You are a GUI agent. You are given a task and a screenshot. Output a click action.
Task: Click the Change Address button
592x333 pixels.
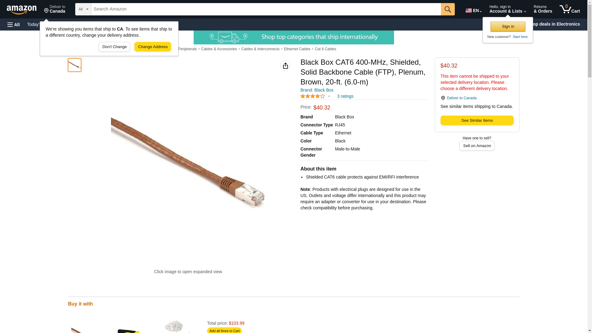click(x=153, y=47)
